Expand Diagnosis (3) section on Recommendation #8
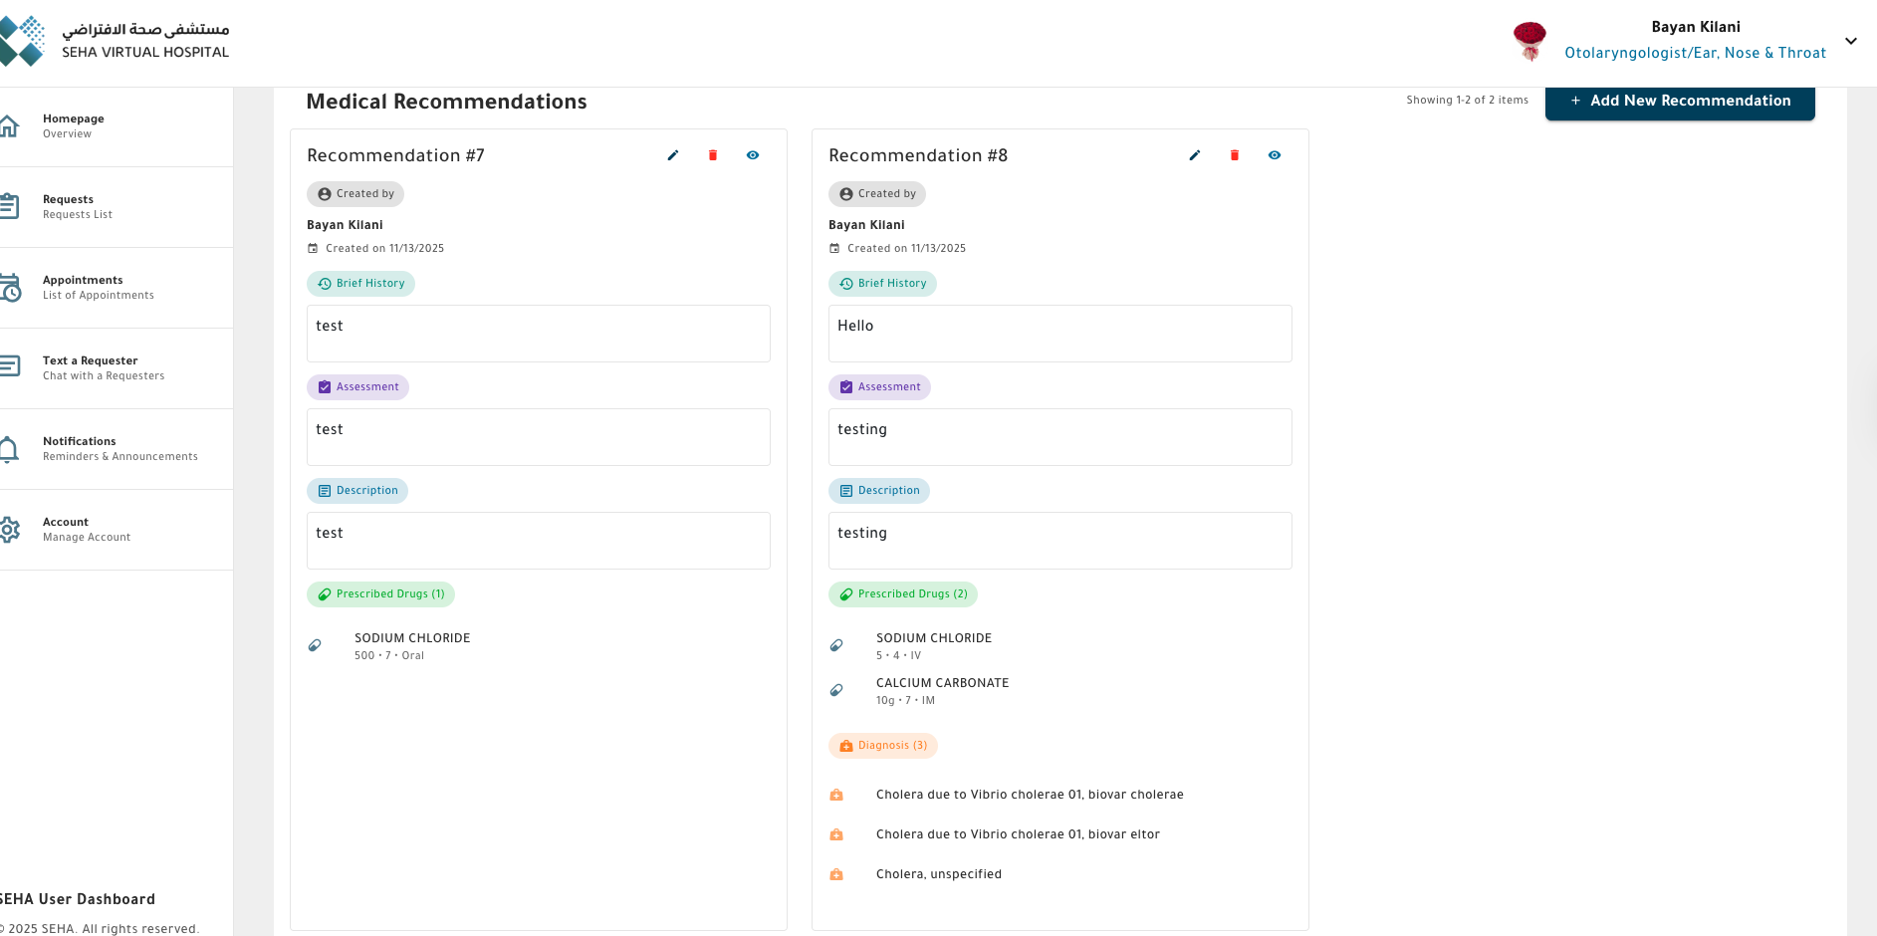 883,745
